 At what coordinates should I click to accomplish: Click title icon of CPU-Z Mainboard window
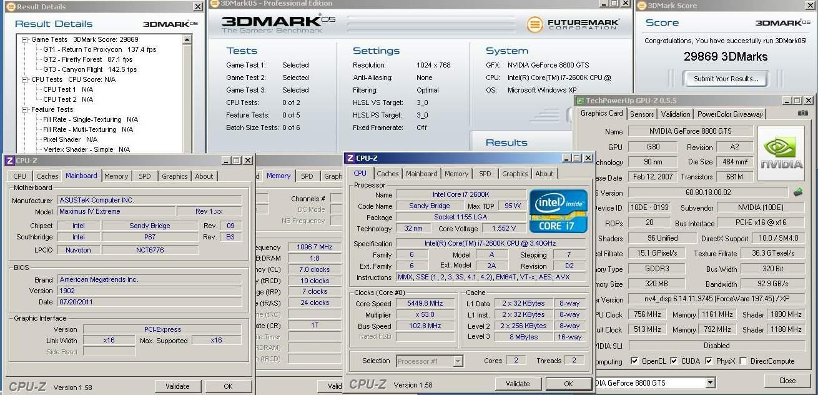[x=9, y=161]
